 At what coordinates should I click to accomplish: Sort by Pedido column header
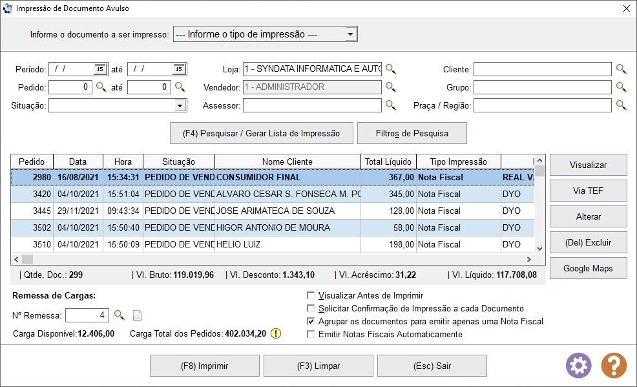pyautogui.click(x=32, y=162)
